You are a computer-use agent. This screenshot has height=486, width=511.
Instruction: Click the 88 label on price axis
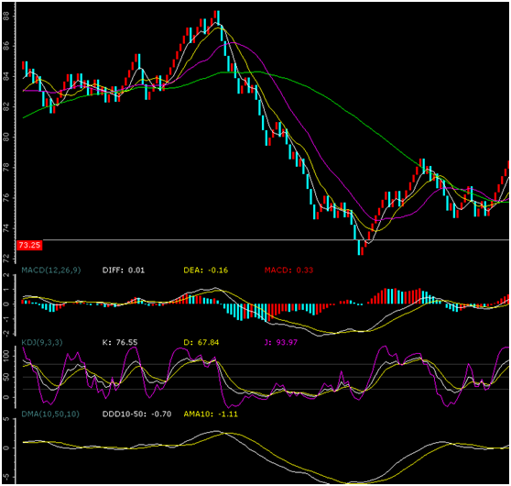coord(6,16)
